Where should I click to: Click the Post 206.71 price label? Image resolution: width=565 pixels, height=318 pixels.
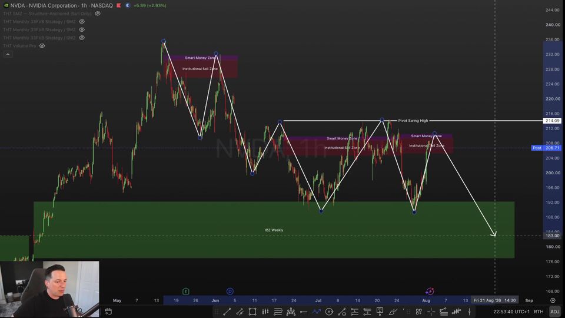click(546, 148)
